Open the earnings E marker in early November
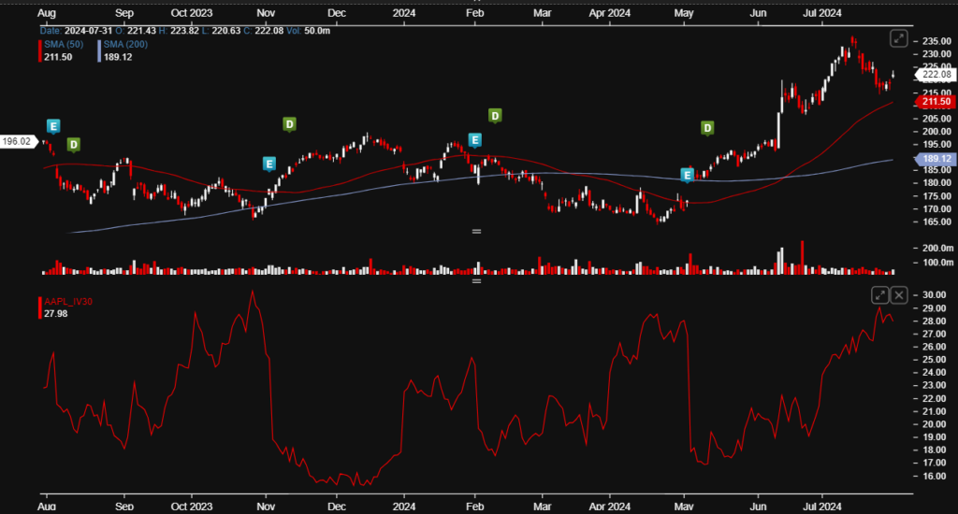This screenshot has width=958, height=514. click(x=269, y=164)
